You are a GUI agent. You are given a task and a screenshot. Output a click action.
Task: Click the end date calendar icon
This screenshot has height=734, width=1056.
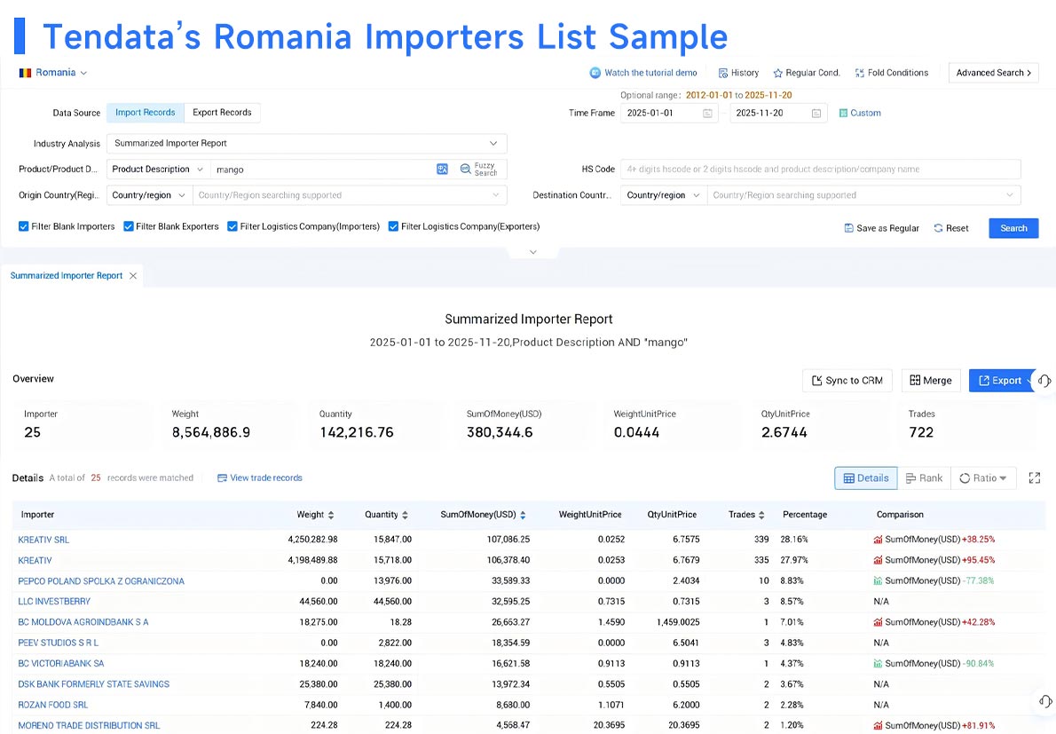(x=816, y=113)
